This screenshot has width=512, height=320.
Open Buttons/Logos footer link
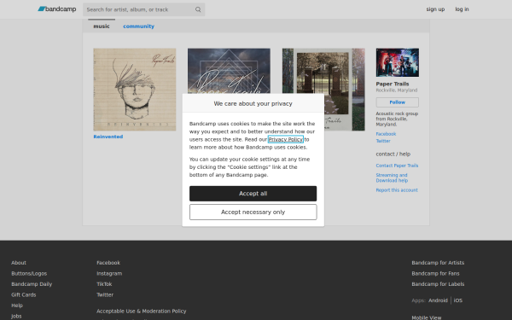29,273
